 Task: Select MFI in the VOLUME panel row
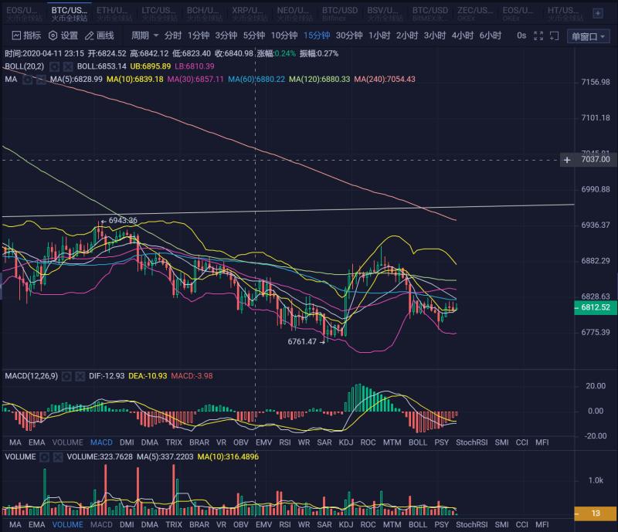point(542,525)
